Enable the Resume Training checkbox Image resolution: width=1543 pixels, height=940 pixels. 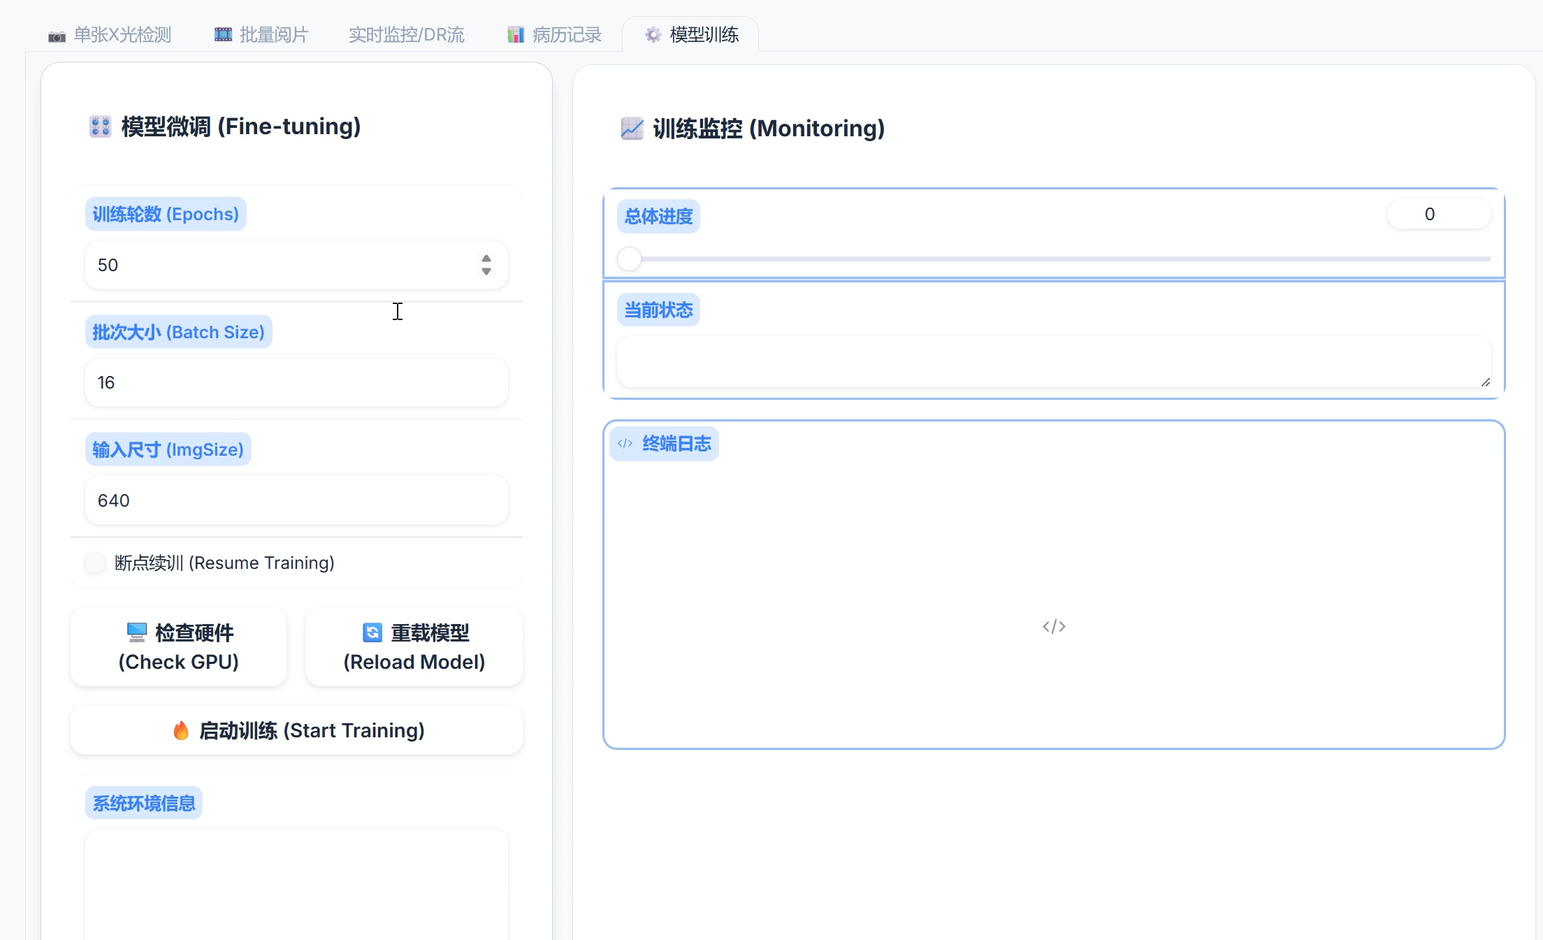point(95,563)
